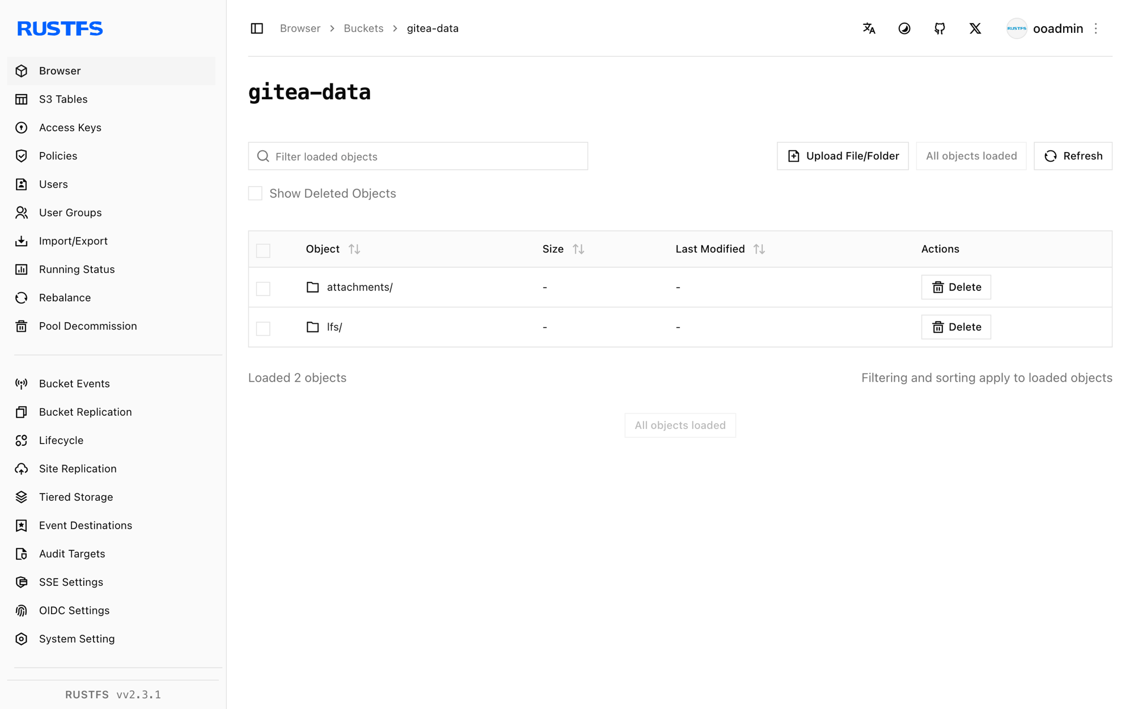Click Loaded 2 objects status text
The width and height of the screenshot is (1134, 709).
pyautogui.click(x=297, y=378)
